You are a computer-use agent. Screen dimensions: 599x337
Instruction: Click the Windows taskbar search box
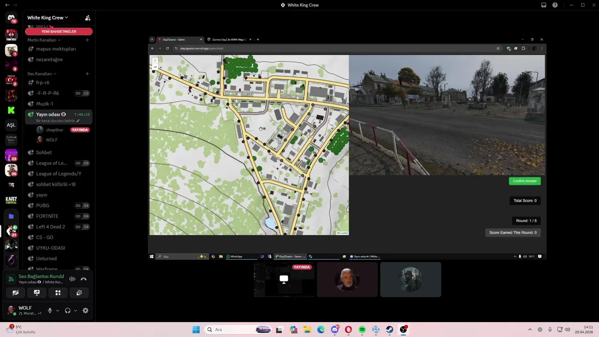238,330
